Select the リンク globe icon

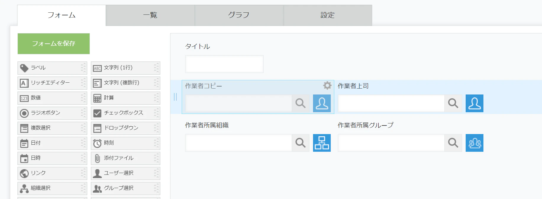(x=24, y=174)
